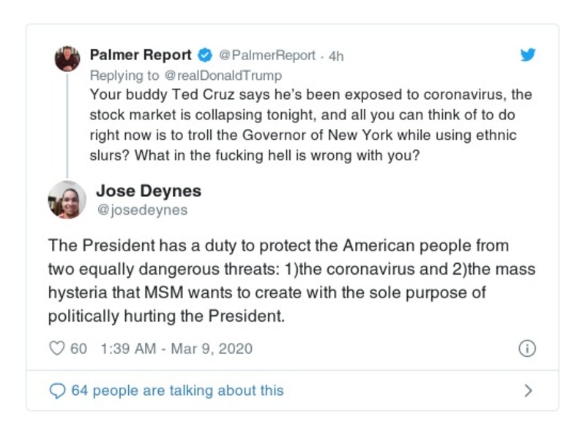Click Jose Deynes' tweet text about the President
Image resolution: width=585 pixels, height=436 pixels.
pyautogui.click(x=291, y=281)
